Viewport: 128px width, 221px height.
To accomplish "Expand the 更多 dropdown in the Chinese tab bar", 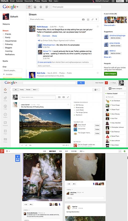I will pos(82,151).
